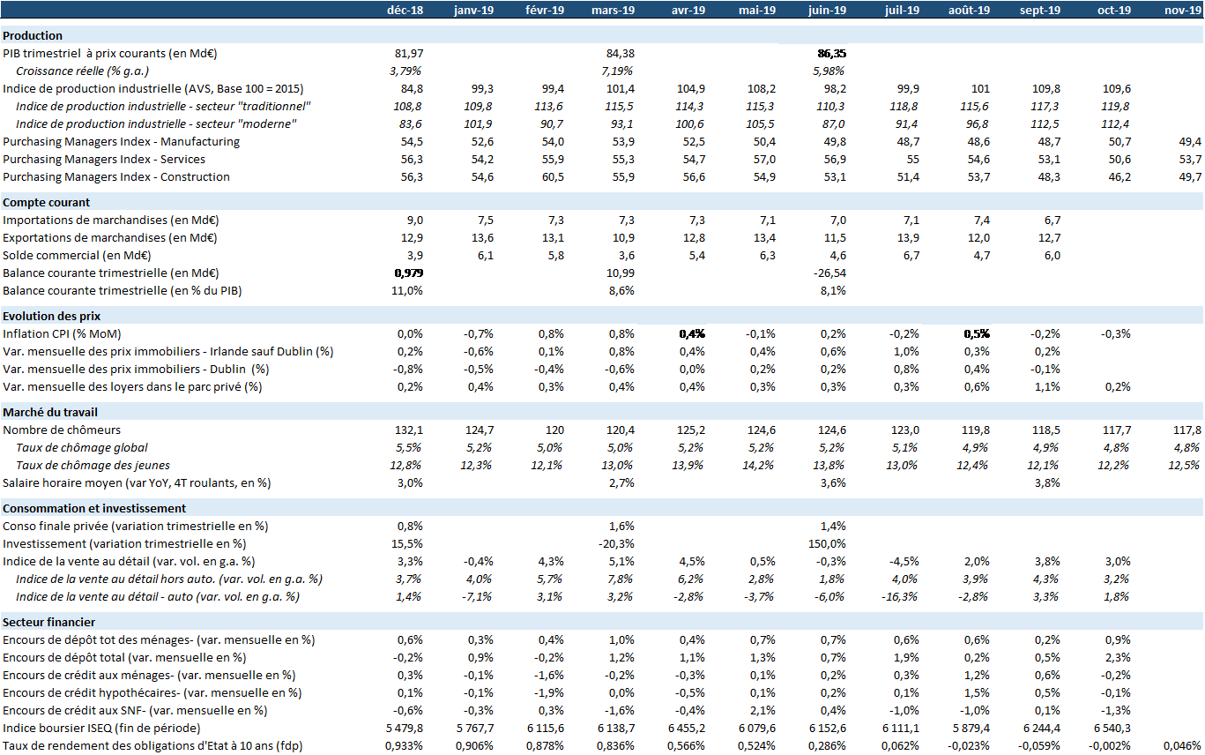Click the ISEQ value 6 540,3
This screenshot has width=1205, height=755.
[1112, 728]
